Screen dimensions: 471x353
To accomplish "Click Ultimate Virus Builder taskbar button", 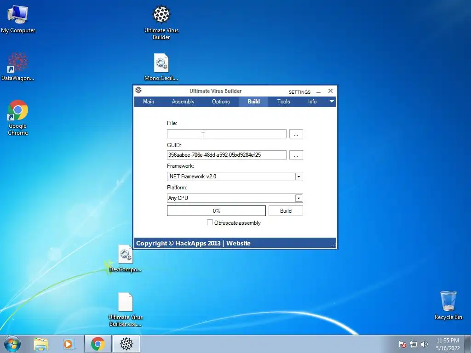I will [126, 344].
